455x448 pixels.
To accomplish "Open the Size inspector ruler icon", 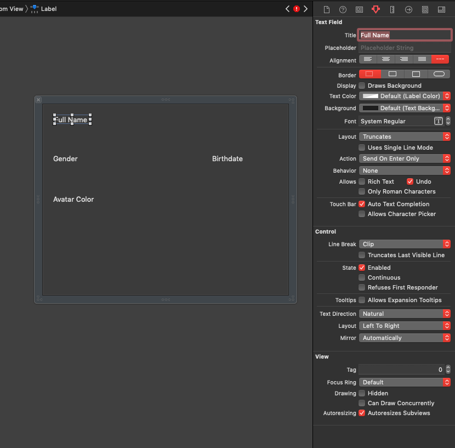I will (x=392, y=9).
